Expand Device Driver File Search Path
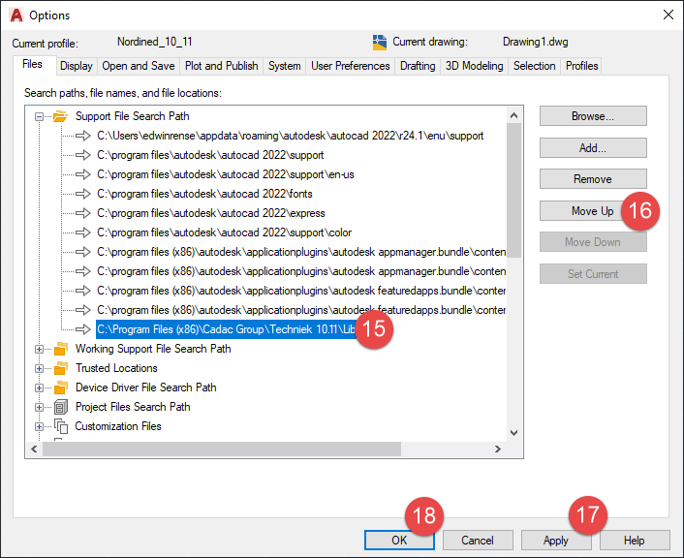 pos(39,387)
